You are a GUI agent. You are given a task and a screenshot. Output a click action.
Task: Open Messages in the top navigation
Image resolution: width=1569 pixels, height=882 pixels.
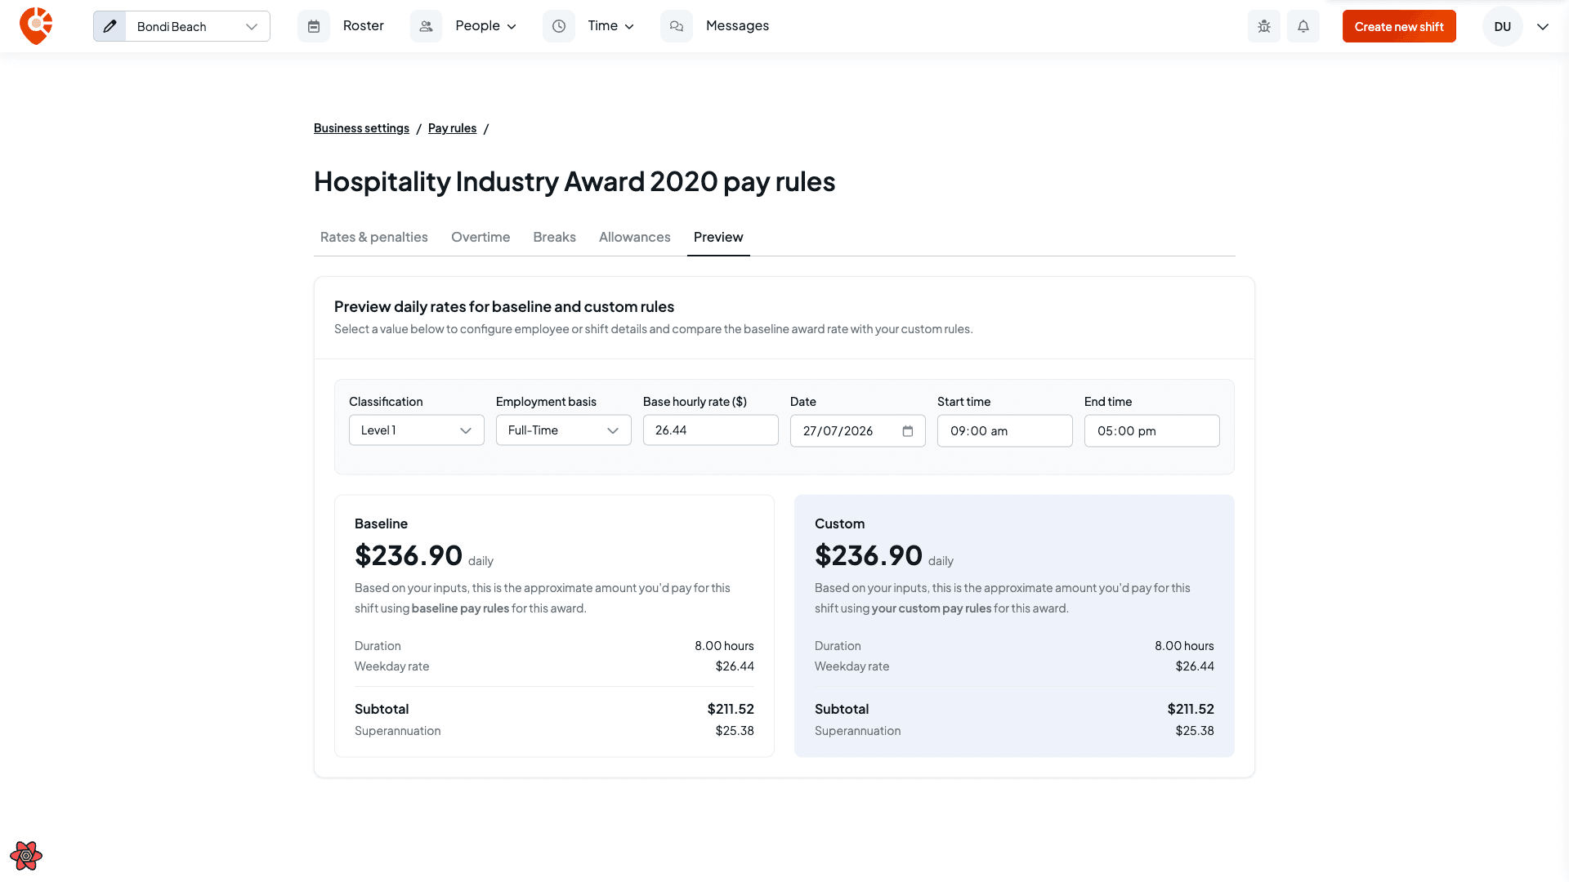coord(737,26)
